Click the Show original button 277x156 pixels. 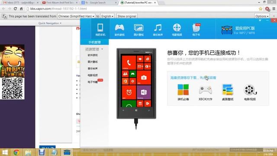click(x=127, y=16)
